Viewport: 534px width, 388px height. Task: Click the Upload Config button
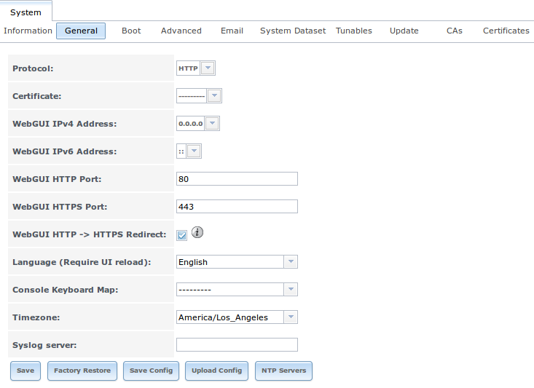pyautogui.click(x=216, y=371)
